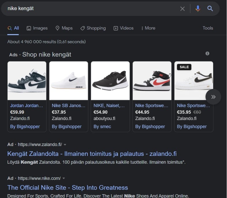Select the Jordan sneaker product thumbnail
This screenshot has width=227, height=198.
click(27, 81)
